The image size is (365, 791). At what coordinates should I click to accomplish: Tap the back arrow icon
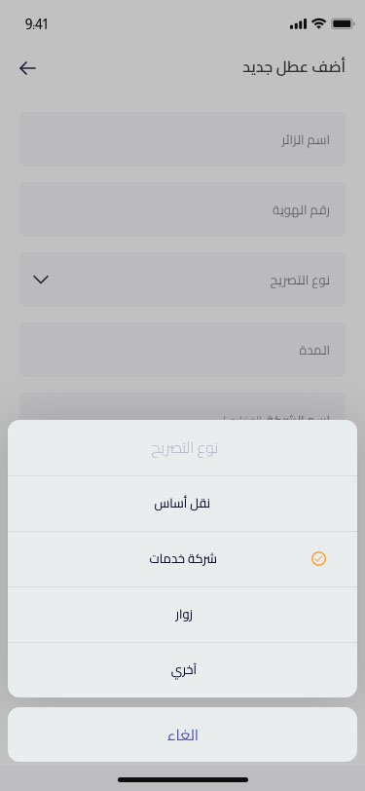point(27,68)
